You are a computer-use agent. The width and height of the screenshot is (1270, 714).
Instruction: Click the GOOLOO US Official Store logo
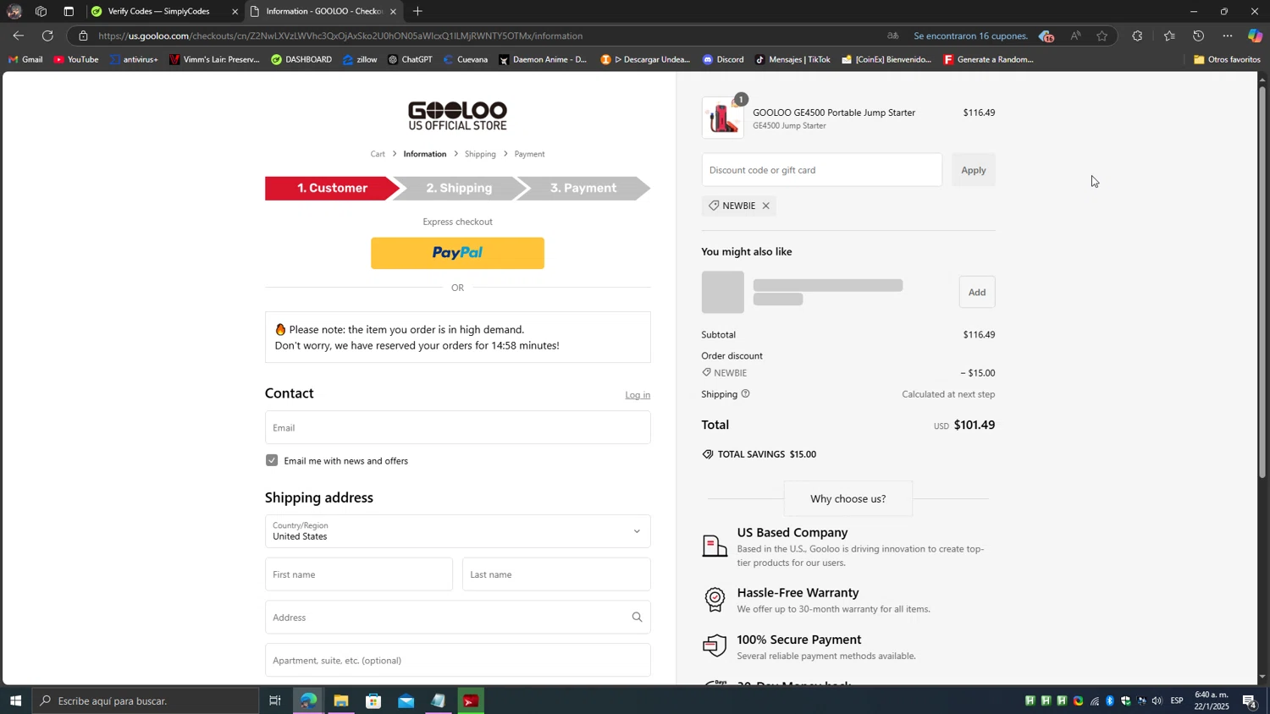(x=457, y=116)
